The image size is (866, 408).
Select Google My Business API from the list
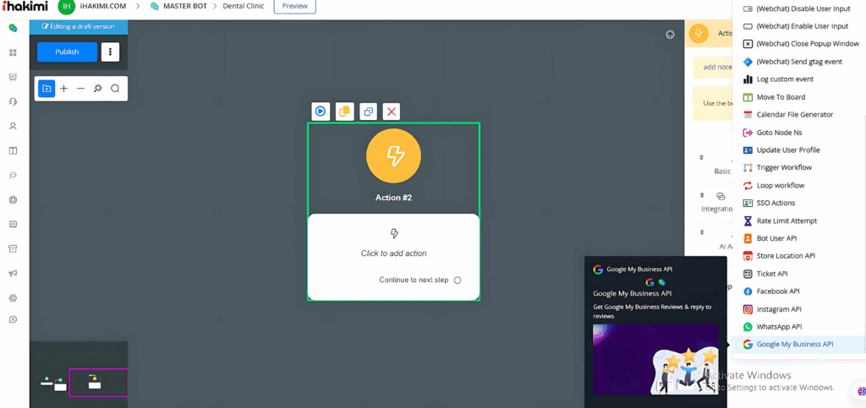pos(794,345)
